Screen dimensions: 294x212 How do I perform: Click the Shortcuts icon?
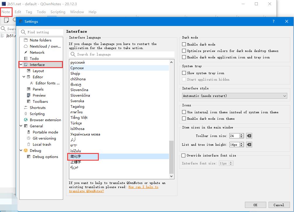click(x=26, y=107)
